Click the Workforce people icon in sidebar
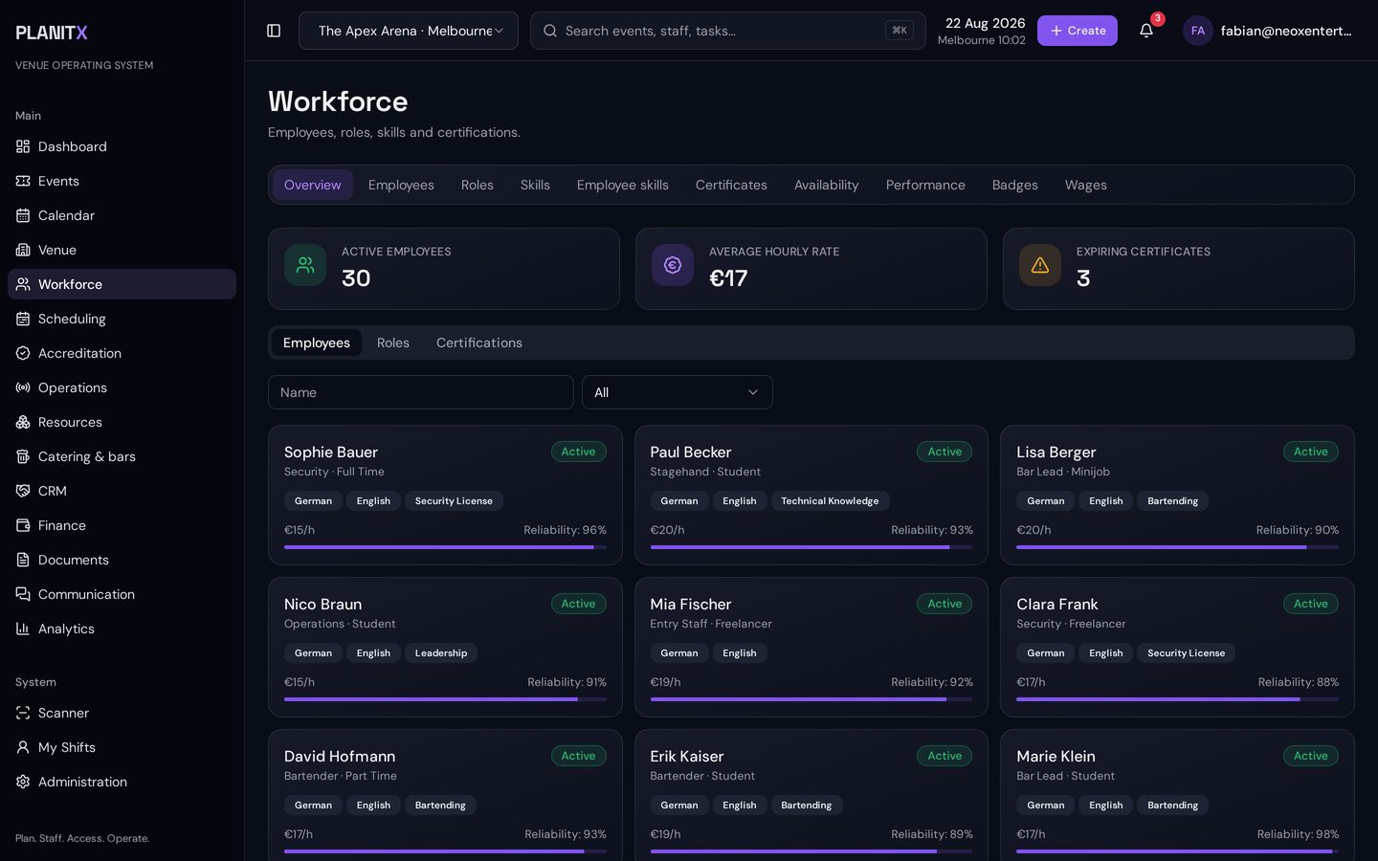The image size is (1378, 861). click(23, 284)
